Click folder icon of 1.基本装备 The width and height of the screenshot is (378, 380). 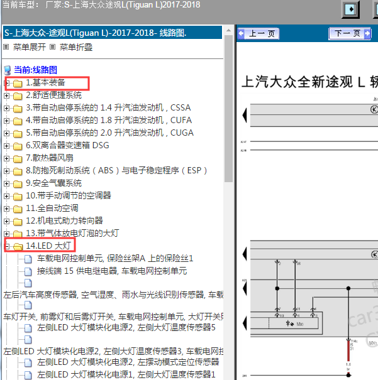point(18,84)
